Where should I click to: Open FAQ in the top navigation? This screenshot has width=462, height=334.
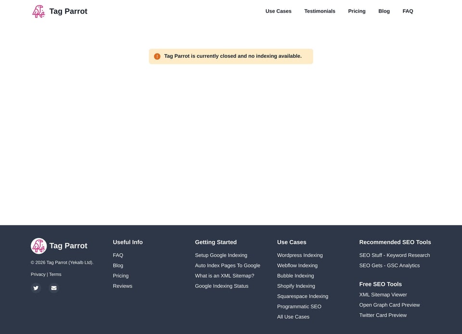point(408,11)
